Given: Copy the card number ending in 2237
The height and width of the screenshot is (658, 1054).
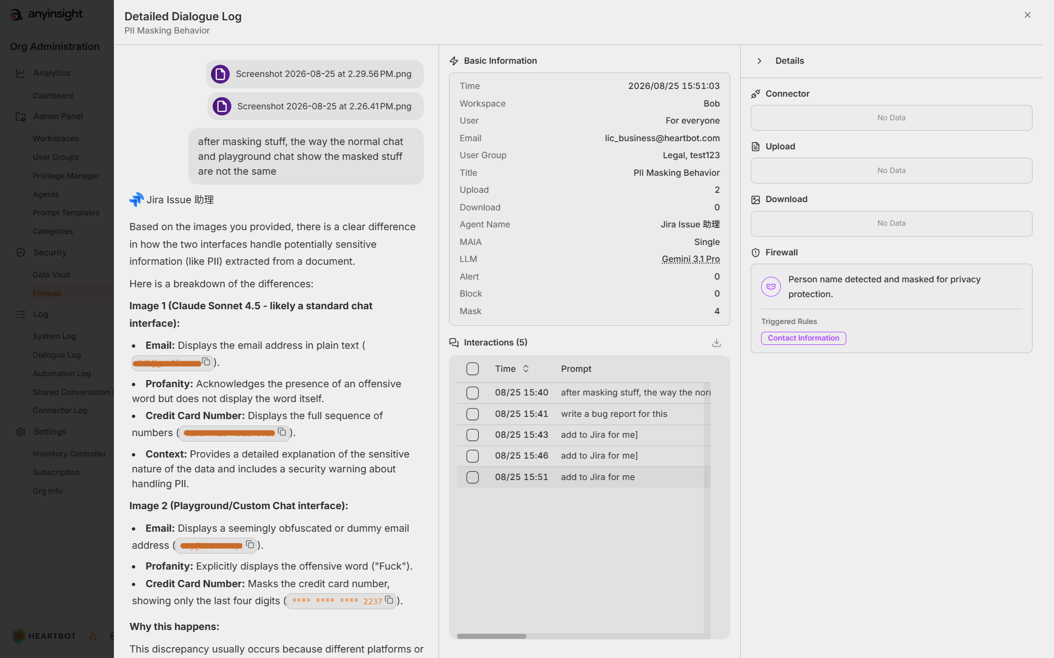Looking at the screenshot, I should click(389, 600).
